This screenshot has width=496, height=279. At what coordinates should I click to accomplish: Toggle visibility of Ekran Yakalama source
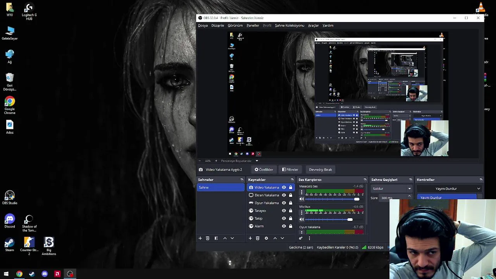(x=284, y=195)
